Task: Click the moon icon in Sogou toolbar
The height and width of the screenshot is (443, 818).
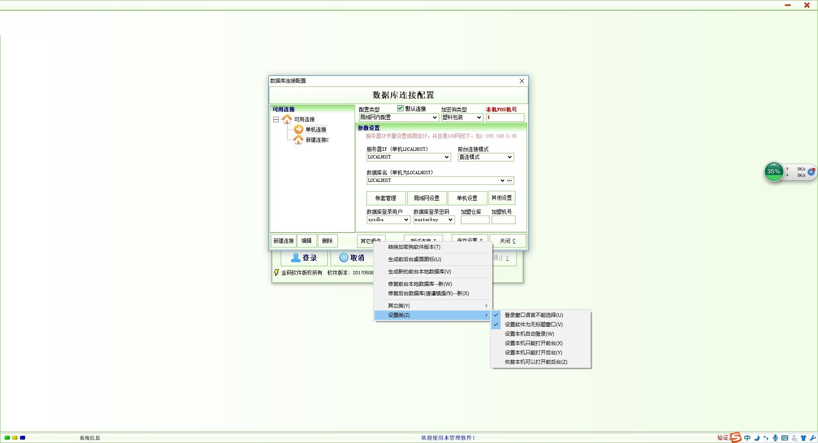Action: [x=757, y=437]
